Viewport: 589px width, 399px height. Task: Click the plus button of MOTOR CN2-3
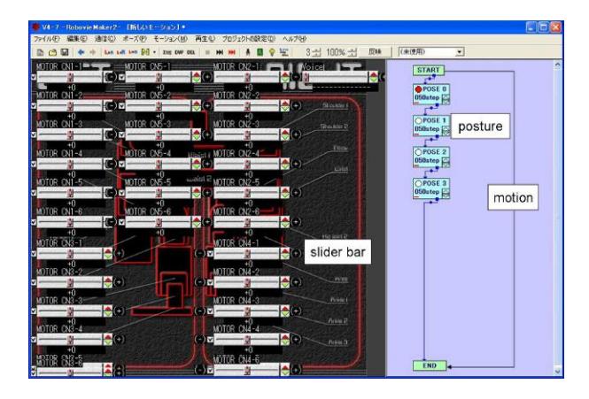click(x=296, y=134)
